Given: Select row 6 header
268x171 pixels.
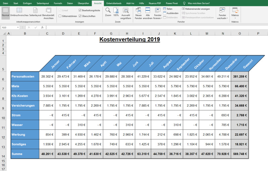Looking at the screenshot, I should click(x=3, y=76).
